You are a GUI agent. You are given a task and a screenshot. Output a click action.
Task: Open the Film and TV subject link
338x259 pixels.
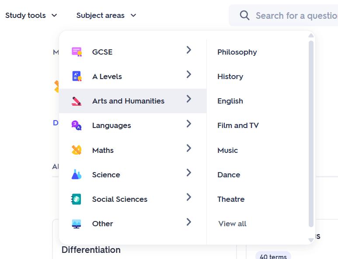point(238,125)
